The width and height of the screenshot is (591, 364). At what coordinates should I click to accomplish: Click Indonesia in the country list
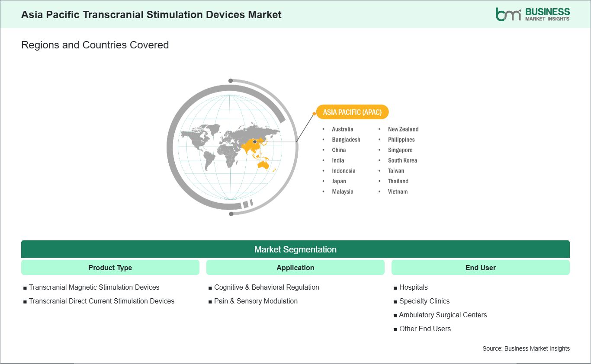point(344,171)
